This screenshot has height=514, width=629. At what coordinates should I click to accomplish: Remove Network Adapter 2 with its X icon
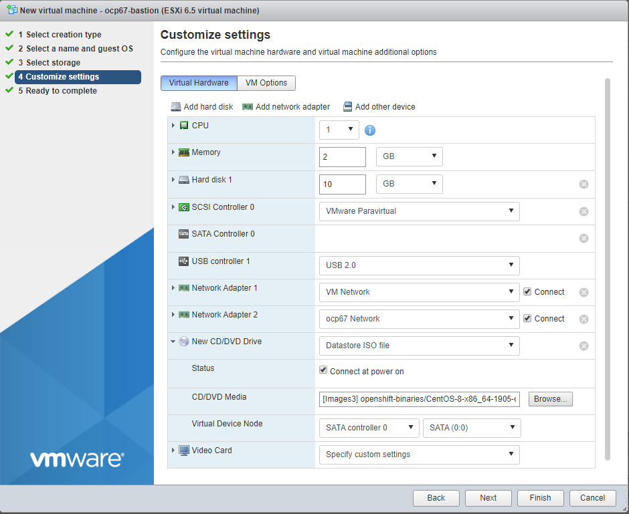coord(583,319)
